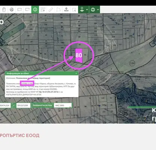Click parcel labeled 81 on the map

coord(85,55)
